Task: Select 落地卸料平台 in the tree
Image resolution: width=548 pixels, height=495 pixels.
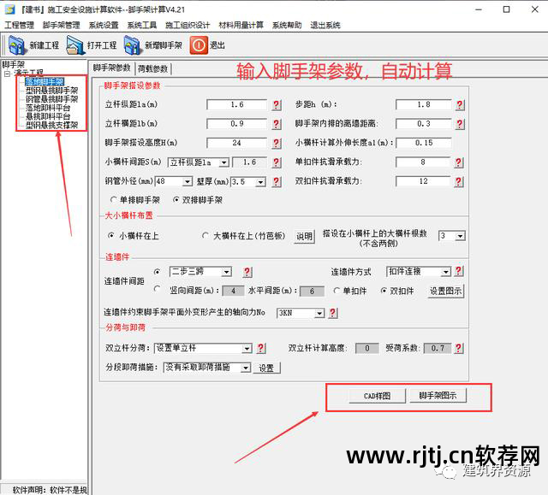Action: [48, 108]
